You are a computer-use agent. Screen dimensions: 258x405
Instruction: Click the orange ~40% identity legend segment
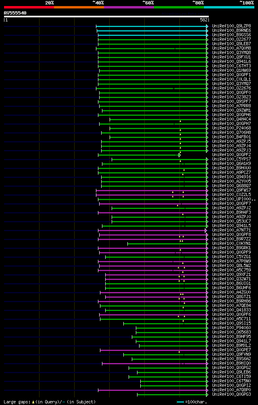pyautogui.click(x=79, y=7)
